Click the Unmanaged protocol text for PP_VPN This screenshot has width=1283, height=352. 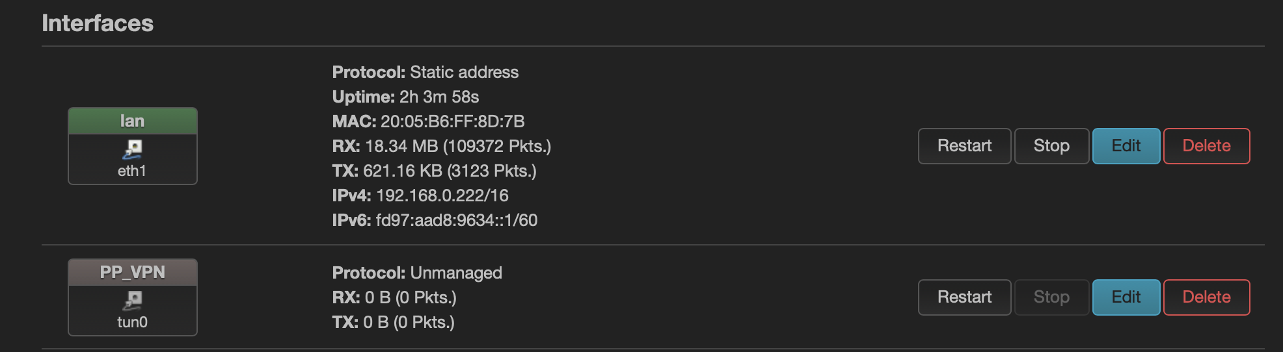pyautogui.click(x=456, y=273)
